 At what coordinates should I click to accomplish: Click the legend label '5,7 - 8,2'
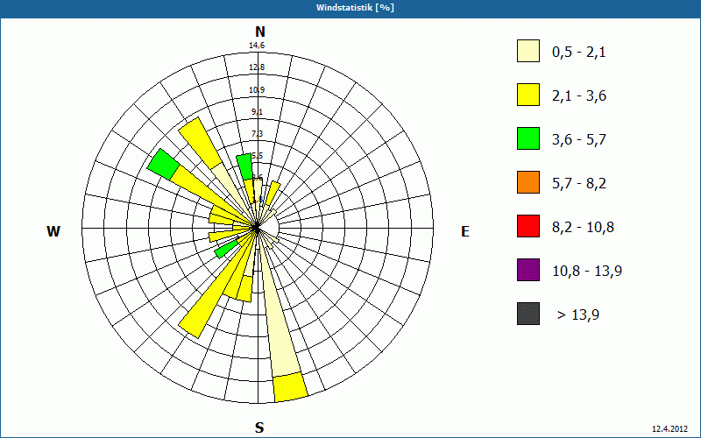tap(579, 184)
